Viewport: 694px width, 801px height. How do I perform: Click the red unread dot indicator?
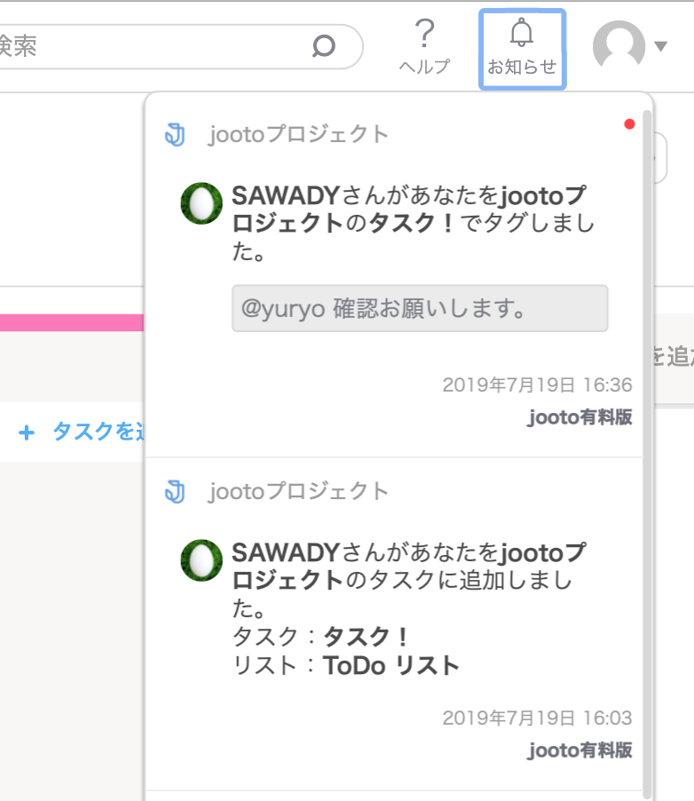[x=629, y=124]
